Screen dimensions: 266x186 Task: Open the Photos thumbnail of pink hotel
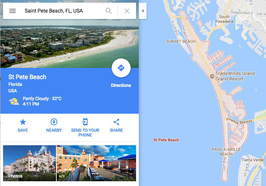(x=30, y=163)
